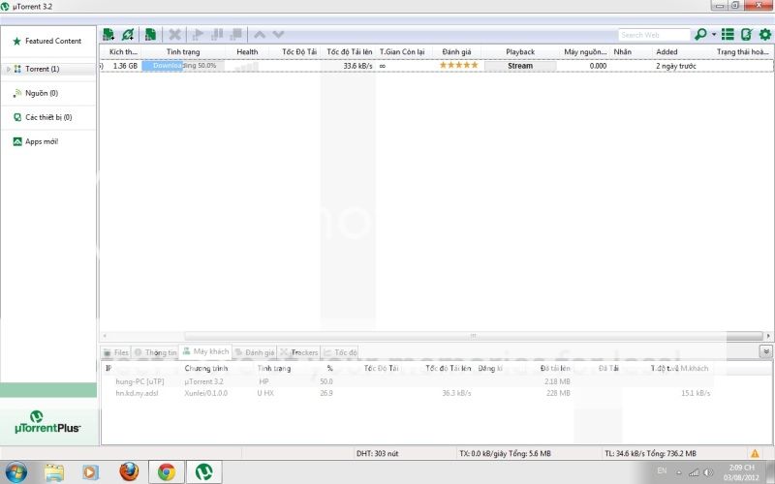Click the µTorrentPlus logo banner

pos(47,422)
